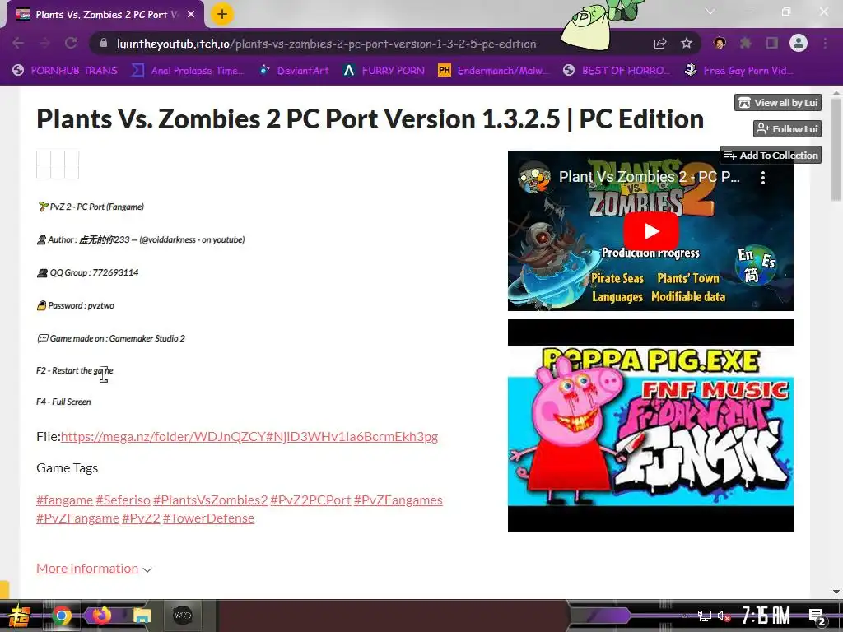
Task: Click the scrollbar up arrow
Action: [836, 92]
